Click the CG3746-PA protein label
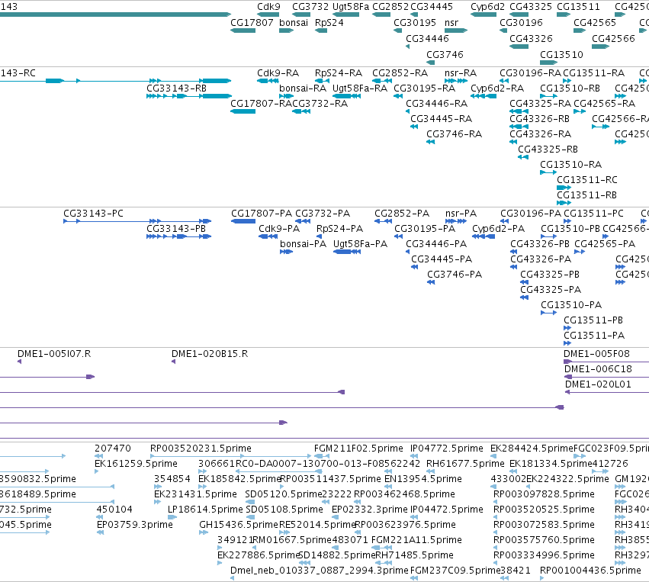 click(455, 275)
